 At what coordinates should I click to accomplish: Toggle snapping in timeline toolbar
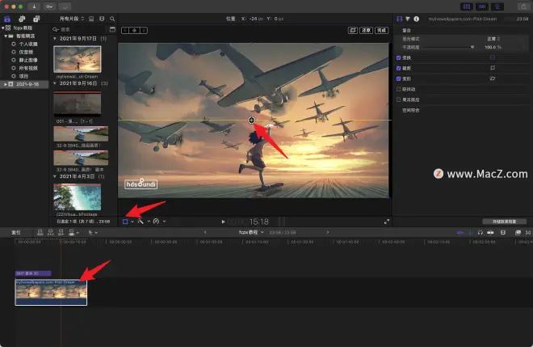490,233
